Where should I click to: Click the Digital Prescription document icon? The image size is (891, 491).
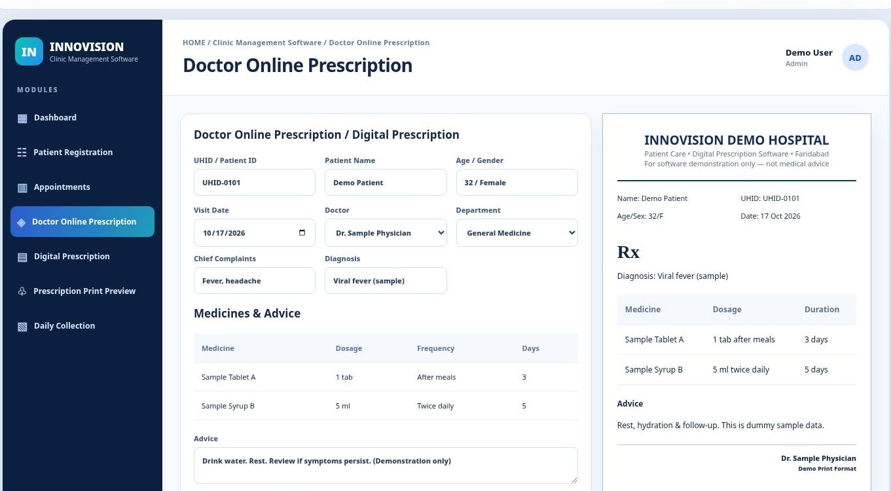[22, 257]
